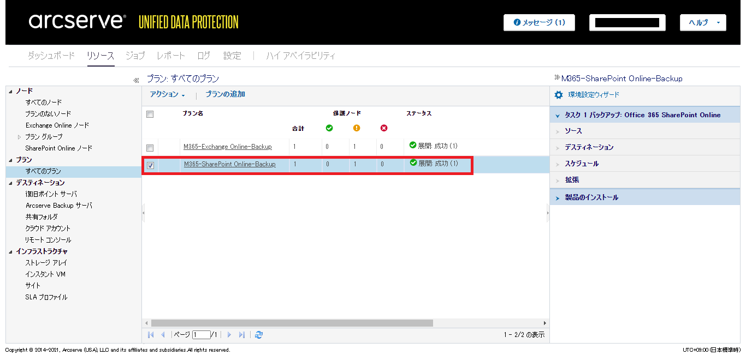Go to the next page of plans
The height and width of the screenshot is (355, 746).
229,335
